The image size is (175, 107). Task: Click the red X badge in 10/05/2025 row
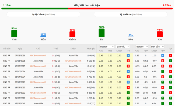coord(170,66)
